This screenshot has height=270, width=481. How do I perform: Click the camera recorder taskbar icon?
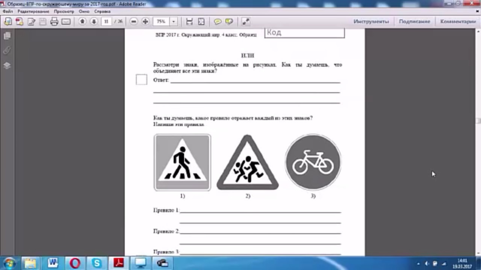click(162, 263)
